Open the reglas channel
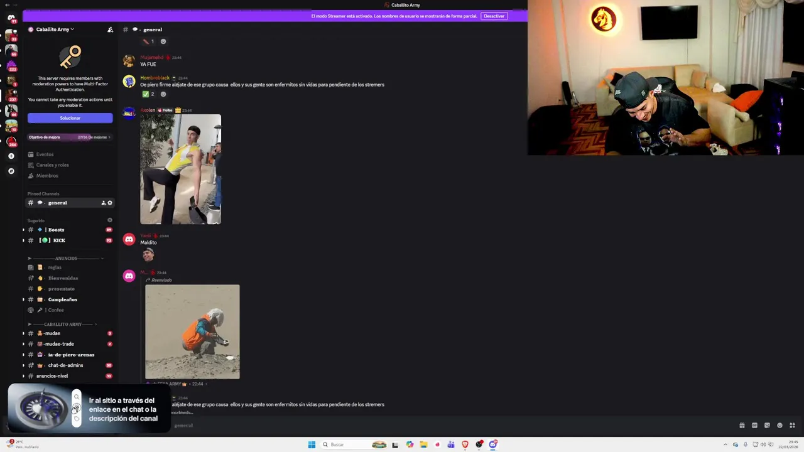Screen dimensions: 804x452 (69, 267)
